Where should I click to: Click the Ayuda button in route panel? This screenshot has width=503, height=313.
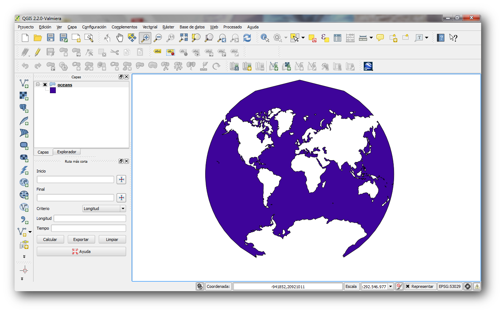tap(81, 251)
